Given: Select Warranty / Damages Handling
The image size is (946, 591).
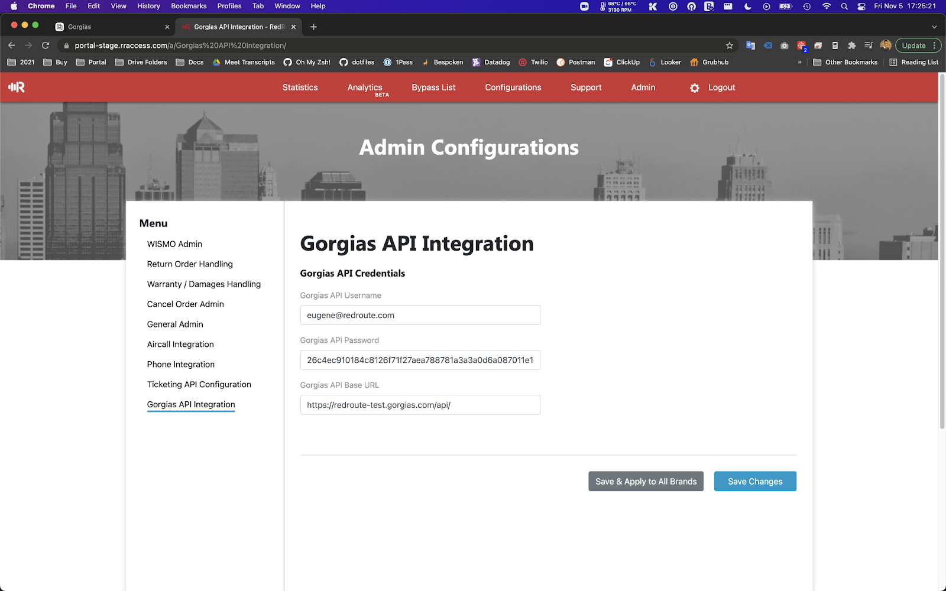Looking at the screenshot, I should click(203, 284).
